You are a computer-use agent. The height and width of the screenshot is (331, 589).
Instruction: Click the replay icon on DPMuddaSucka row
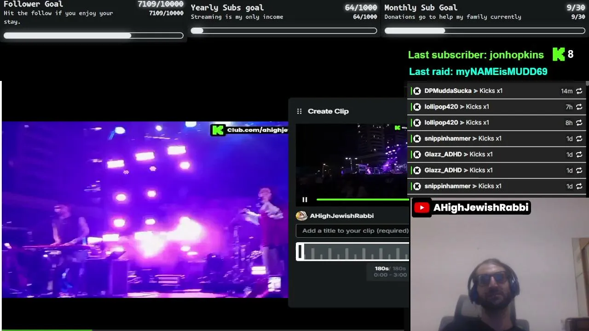point(579,91)
